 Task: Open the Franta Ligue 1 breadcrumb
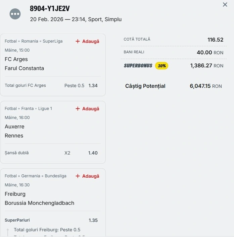tap(37, 109)
